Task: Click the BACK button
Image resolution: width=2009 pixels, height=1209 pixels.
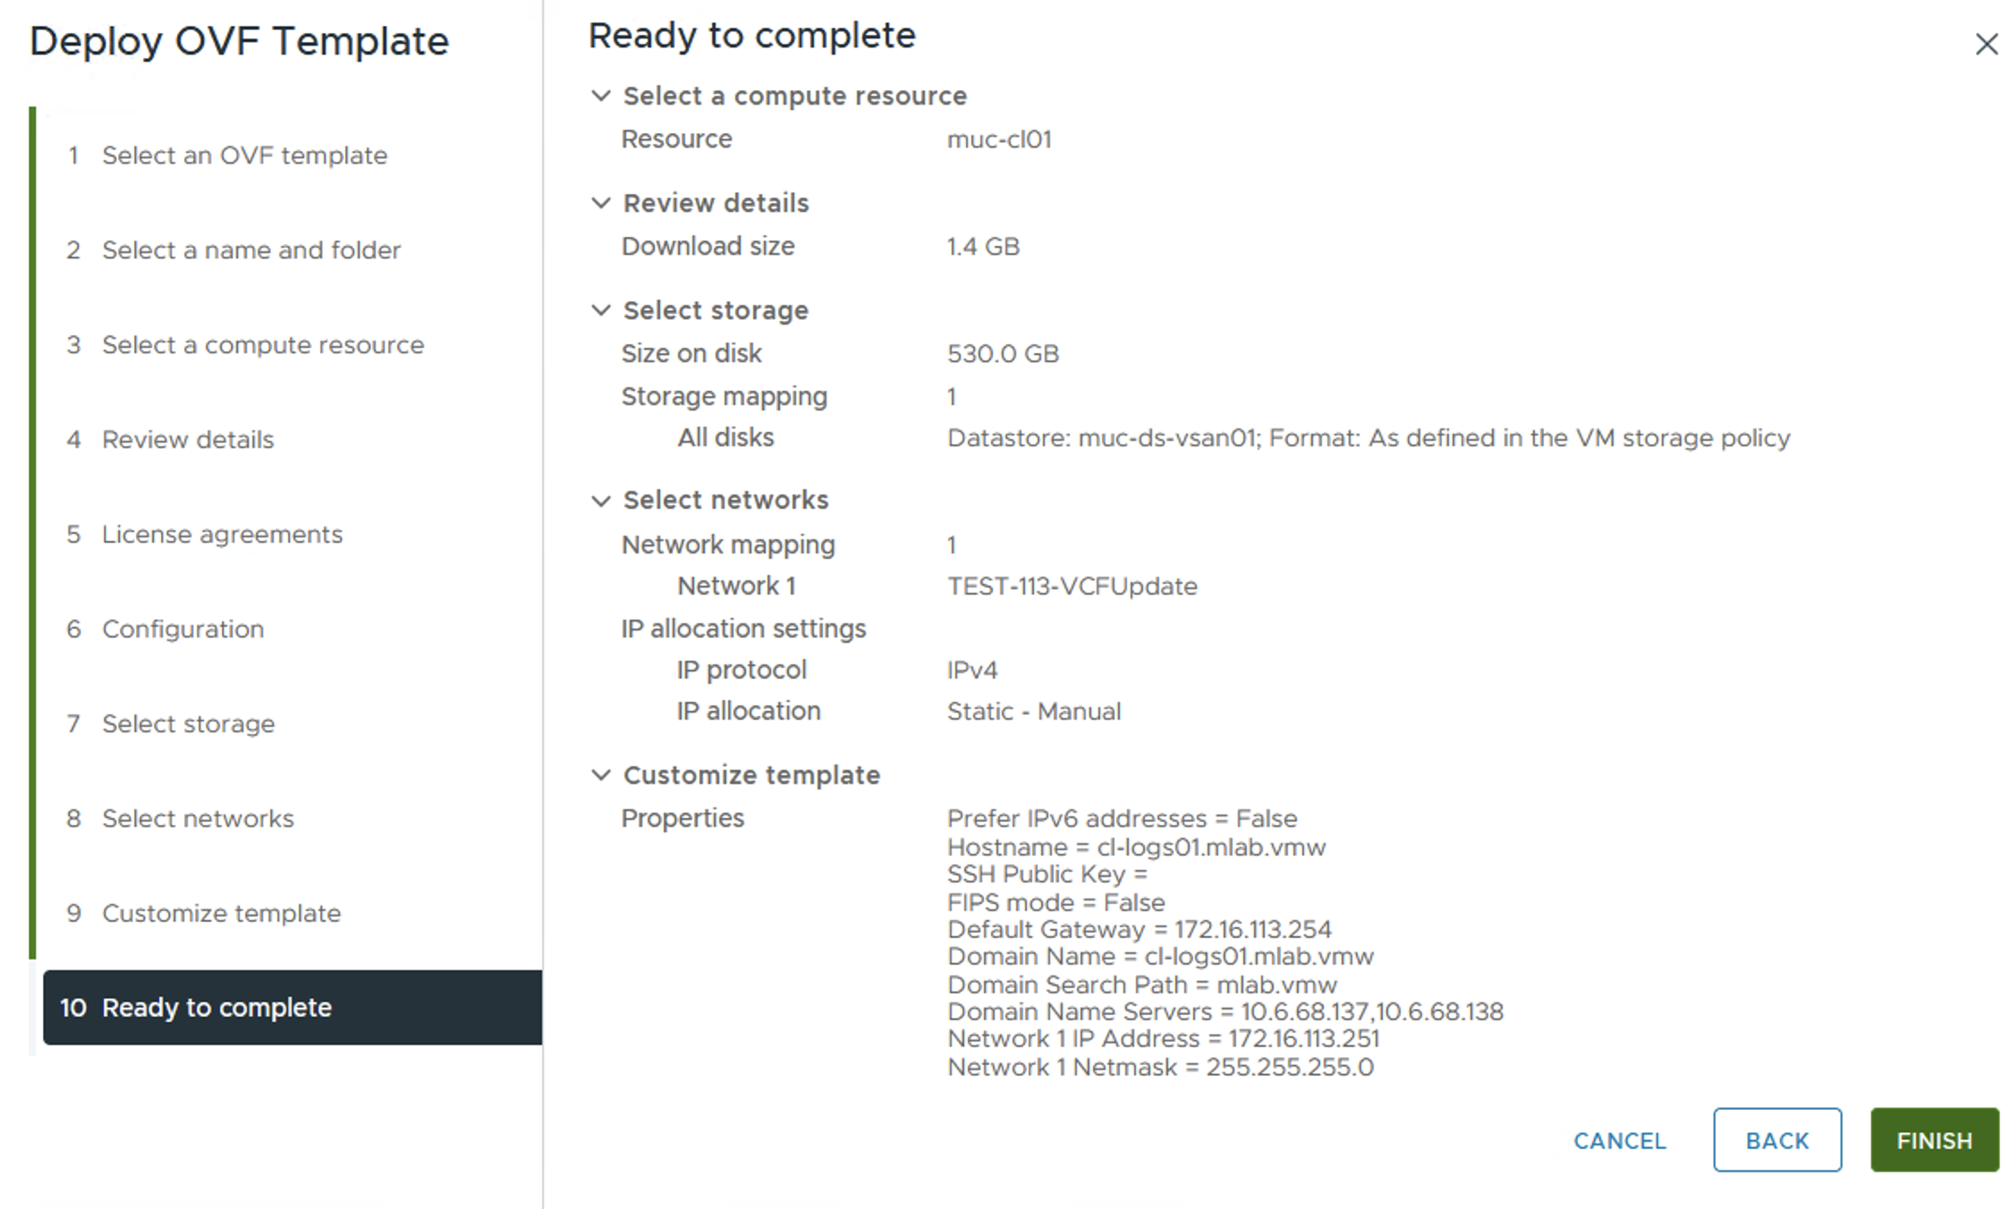Action: click(1776, 1140)
